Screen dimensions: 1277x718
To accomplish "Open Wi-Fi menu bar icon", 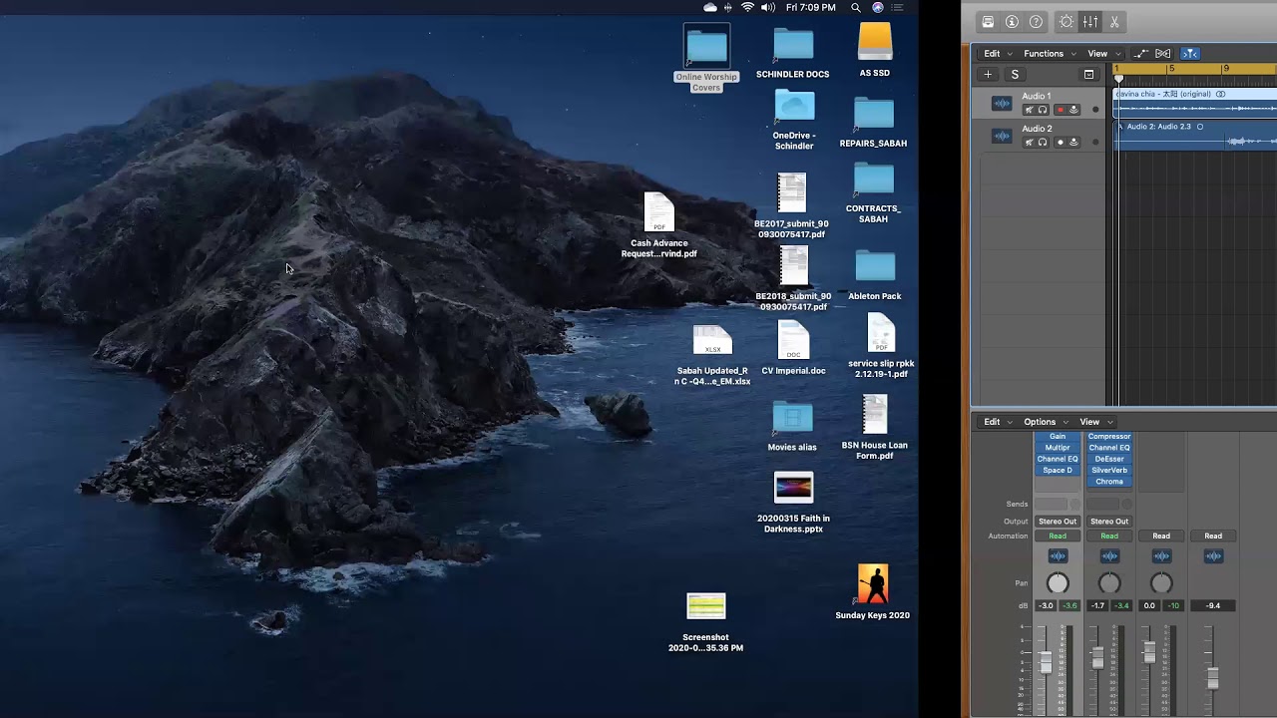I will [x=747, y=7].
